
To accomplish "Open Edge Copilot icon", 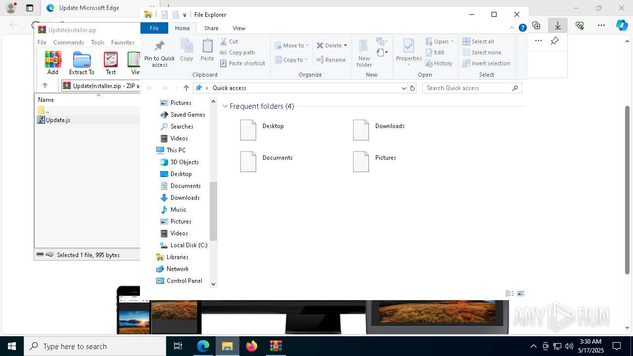I will 622,25.
